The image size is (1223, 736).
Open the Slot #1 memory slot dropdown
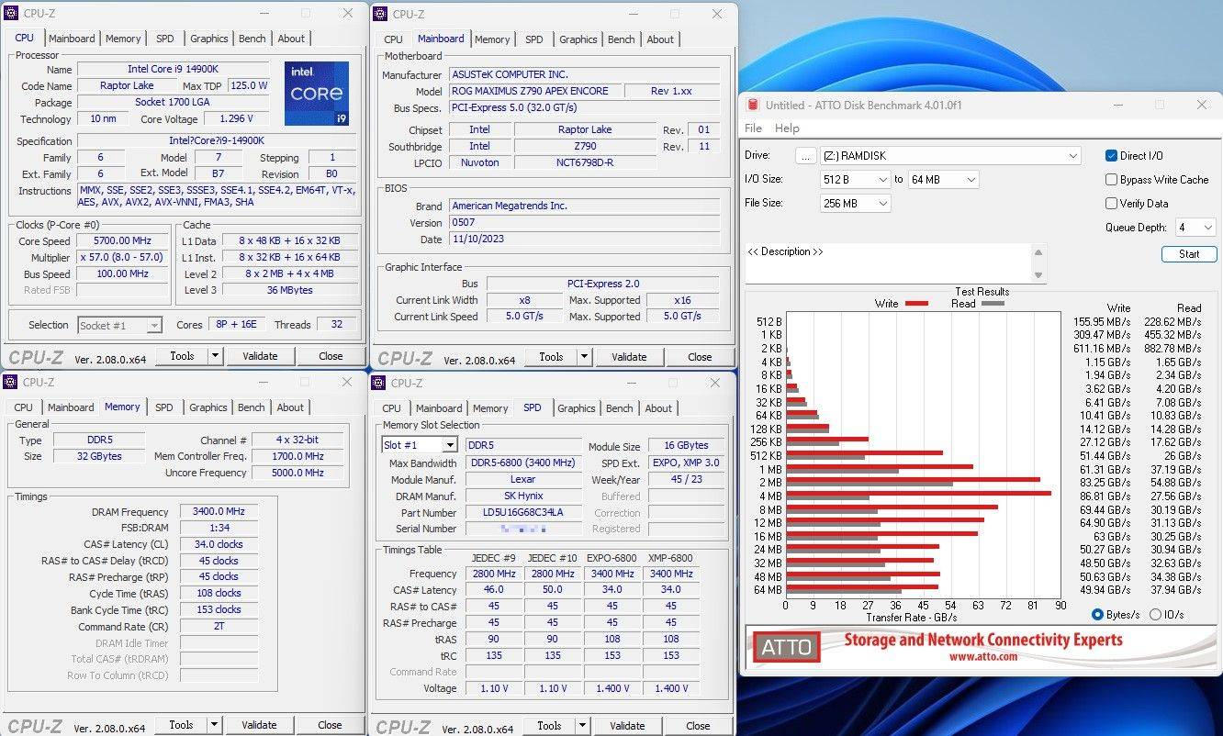(419, 445)
